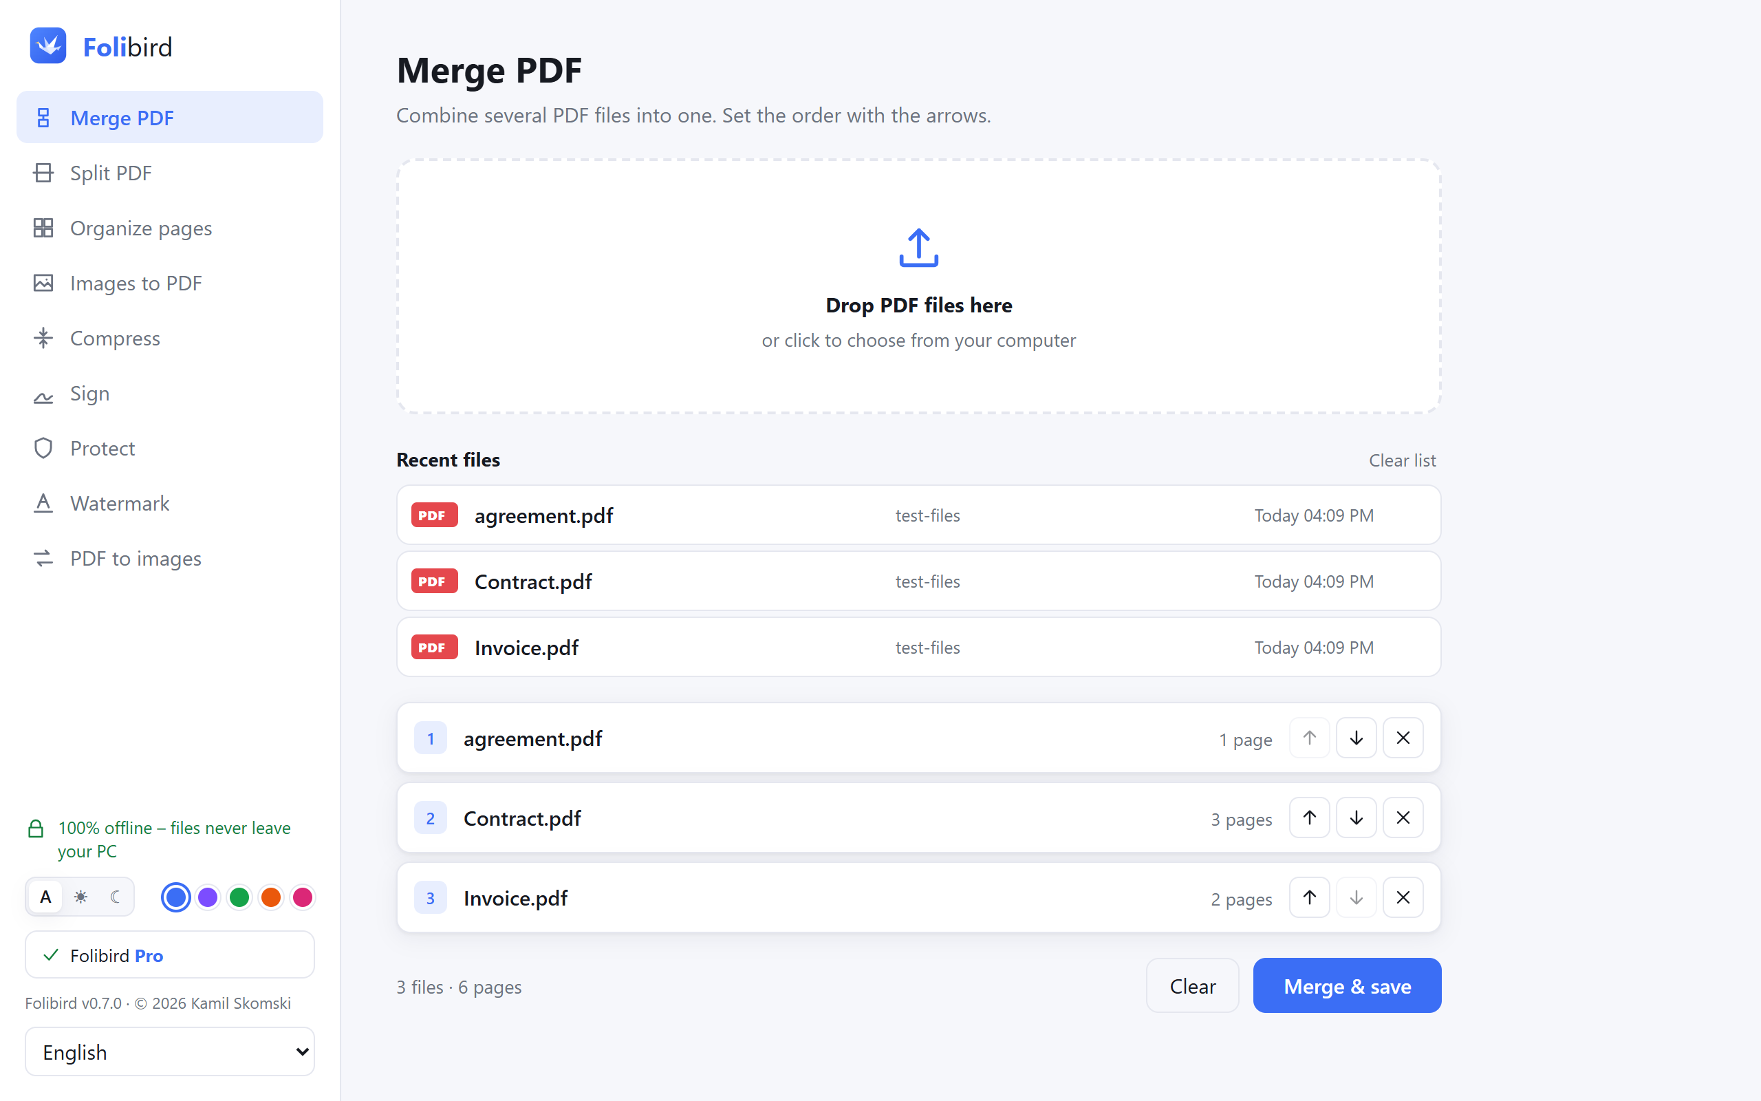Open recent file agreement.pdf row
1761x1101 pixels.
click(x=918, y=515)
